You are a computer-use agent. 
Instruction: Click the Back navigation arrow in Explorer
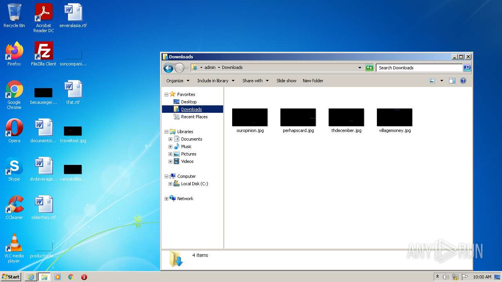point(168,68)
